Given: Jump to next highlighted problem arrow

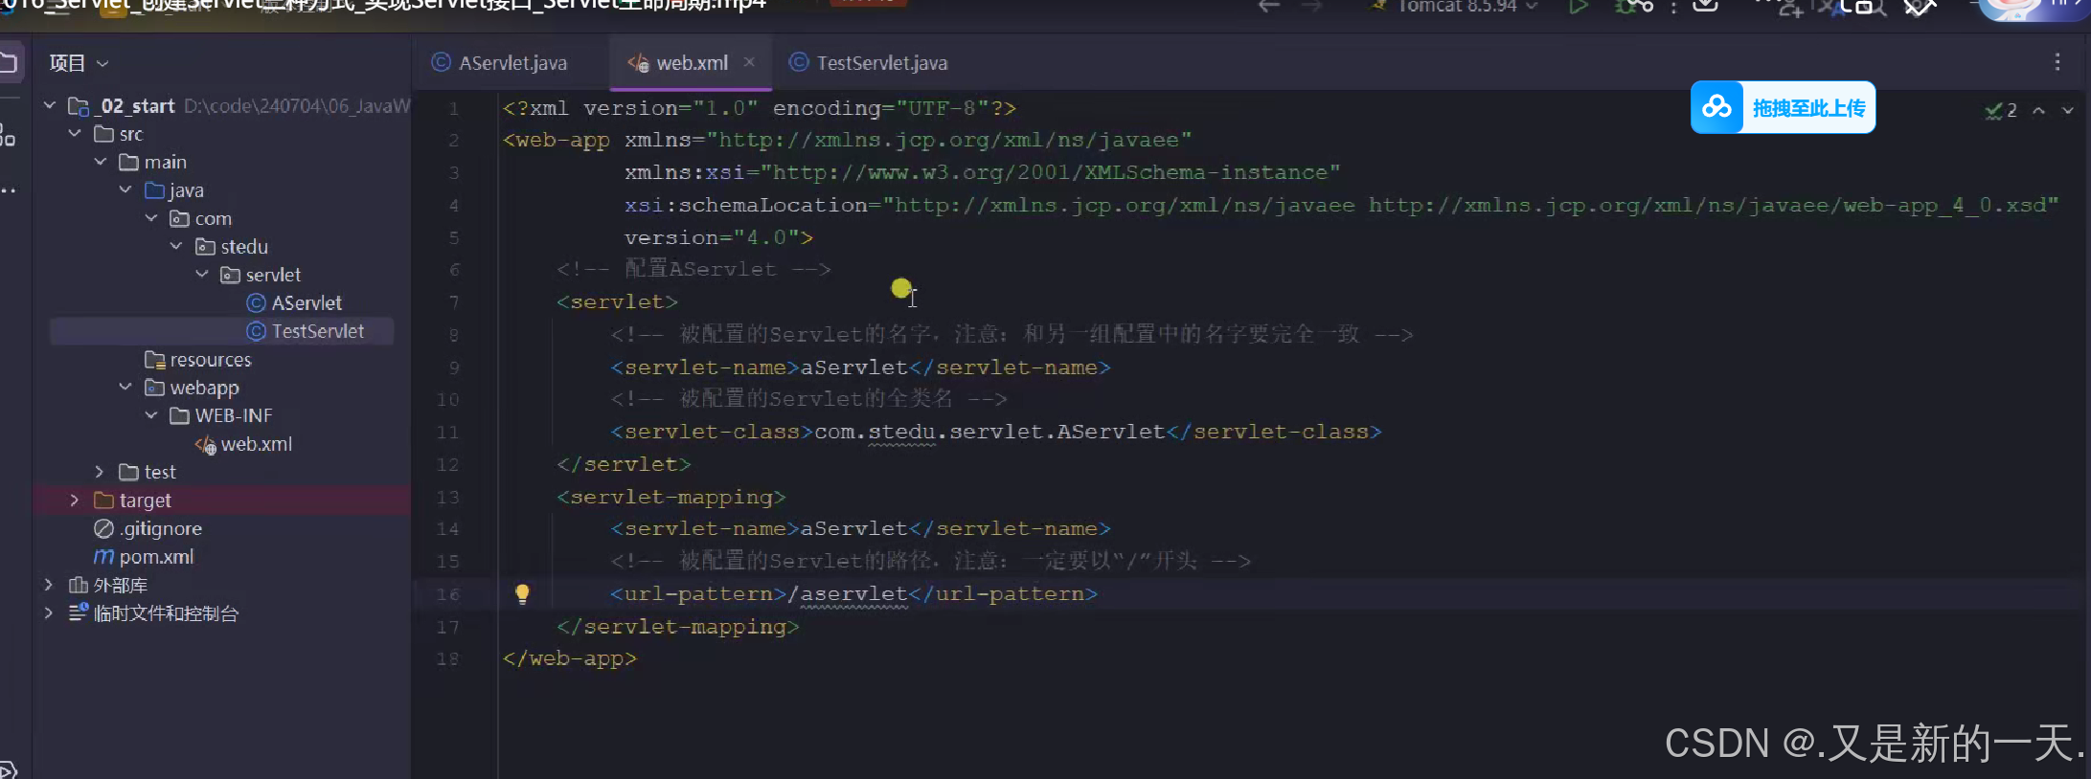Looking at the screenshot, I should tap(2068, 110).
